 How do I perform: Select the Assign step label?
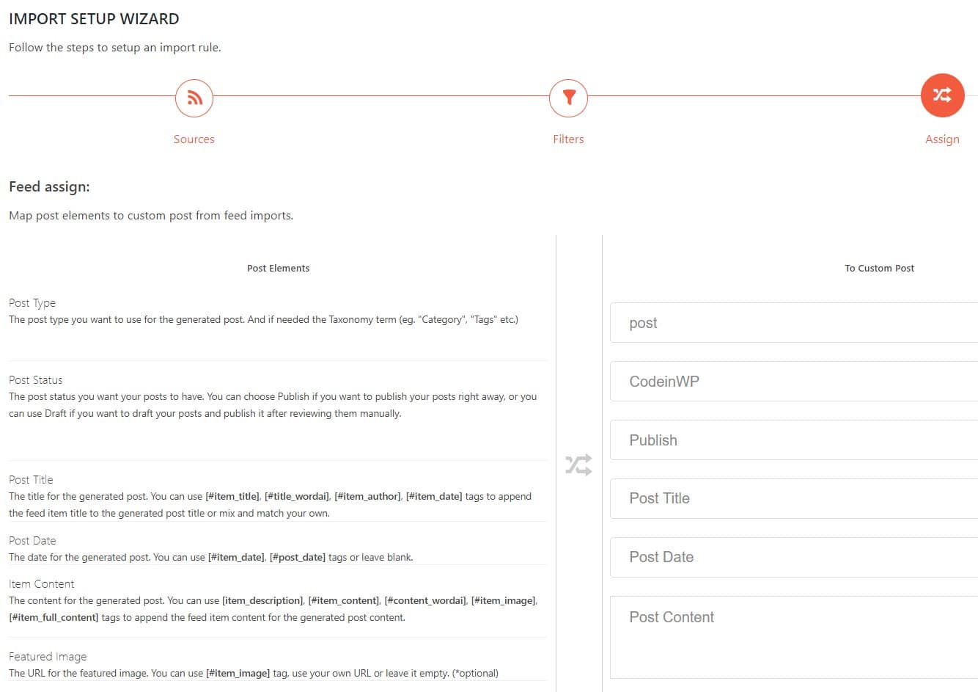[942, 139]
